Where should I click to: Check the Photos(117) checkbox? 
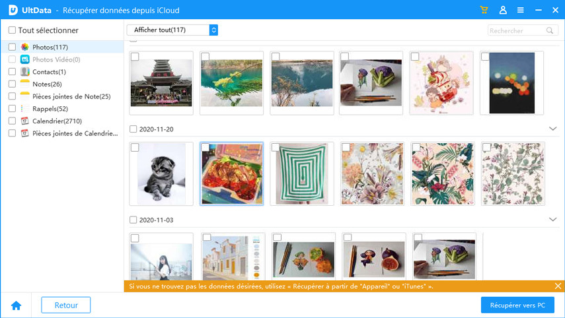[x=12, y=47]
